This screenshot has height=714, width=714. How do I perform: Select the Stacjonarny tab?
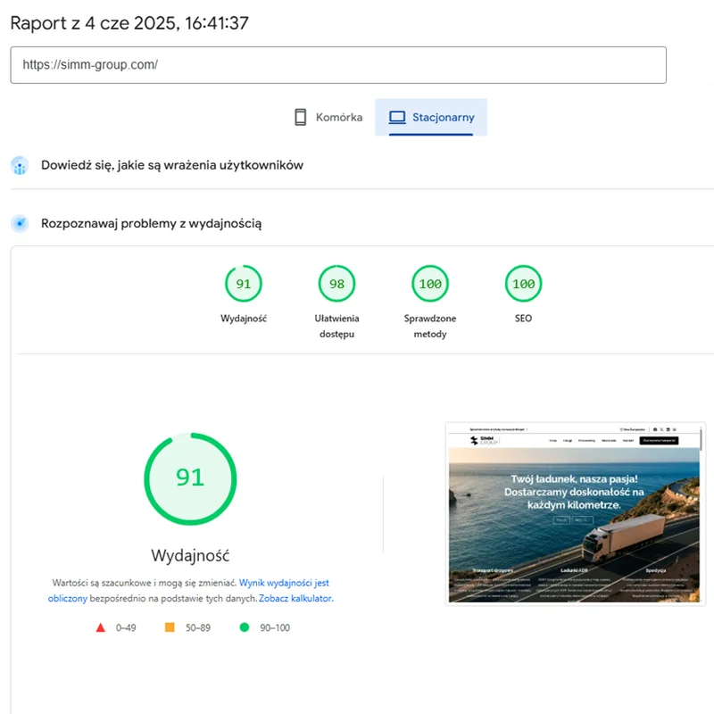point(431,117)
